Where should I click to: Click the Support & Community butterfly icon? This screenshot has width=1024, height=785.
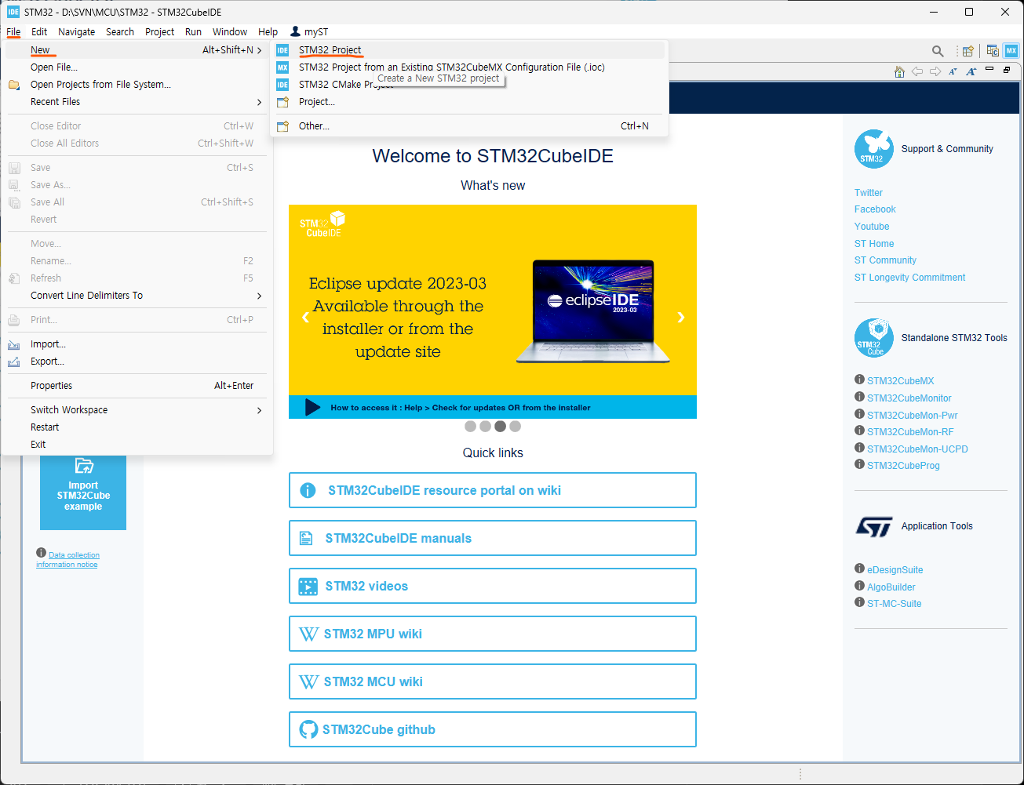point(874,149)
